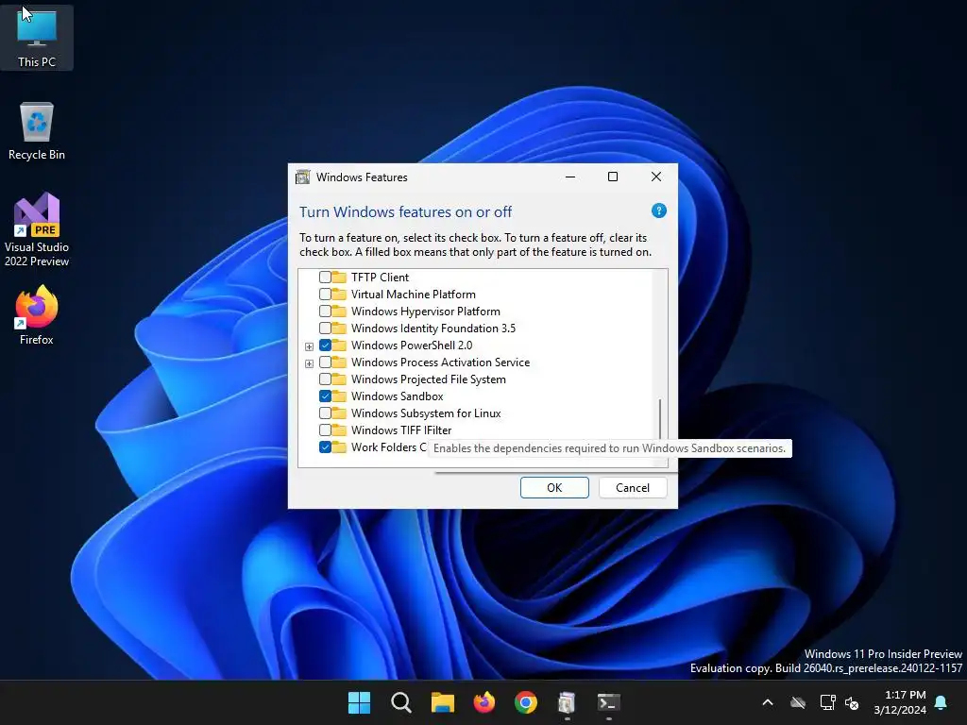
Task: Launch Visual Studio 2022 Preview shortcut
Action: (37, 229)
